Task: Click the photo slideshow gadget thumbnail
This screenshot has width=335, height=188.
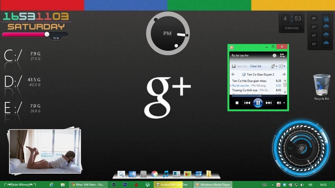Action: pyautogui.click(x=45, y=151)
